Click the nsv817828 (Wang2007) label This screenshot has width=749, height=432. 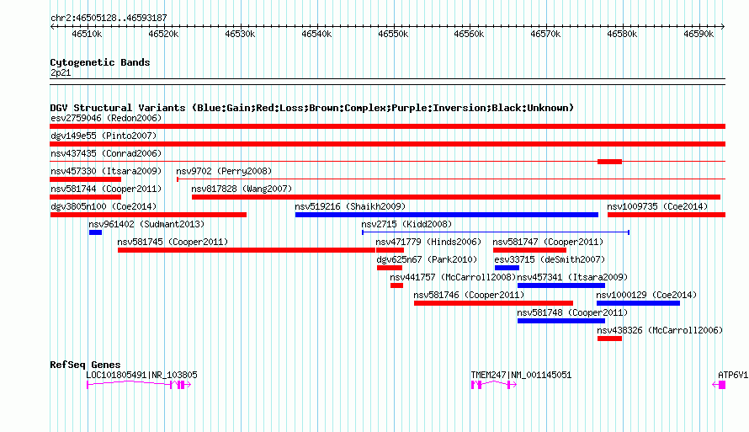242,189
